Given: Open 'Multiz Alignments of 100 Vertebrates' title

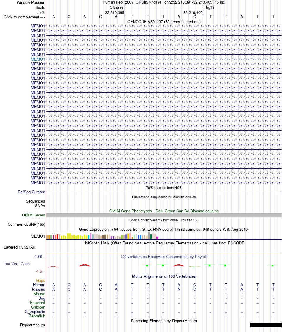Looking at the screenshot, I should coord(164,276).
